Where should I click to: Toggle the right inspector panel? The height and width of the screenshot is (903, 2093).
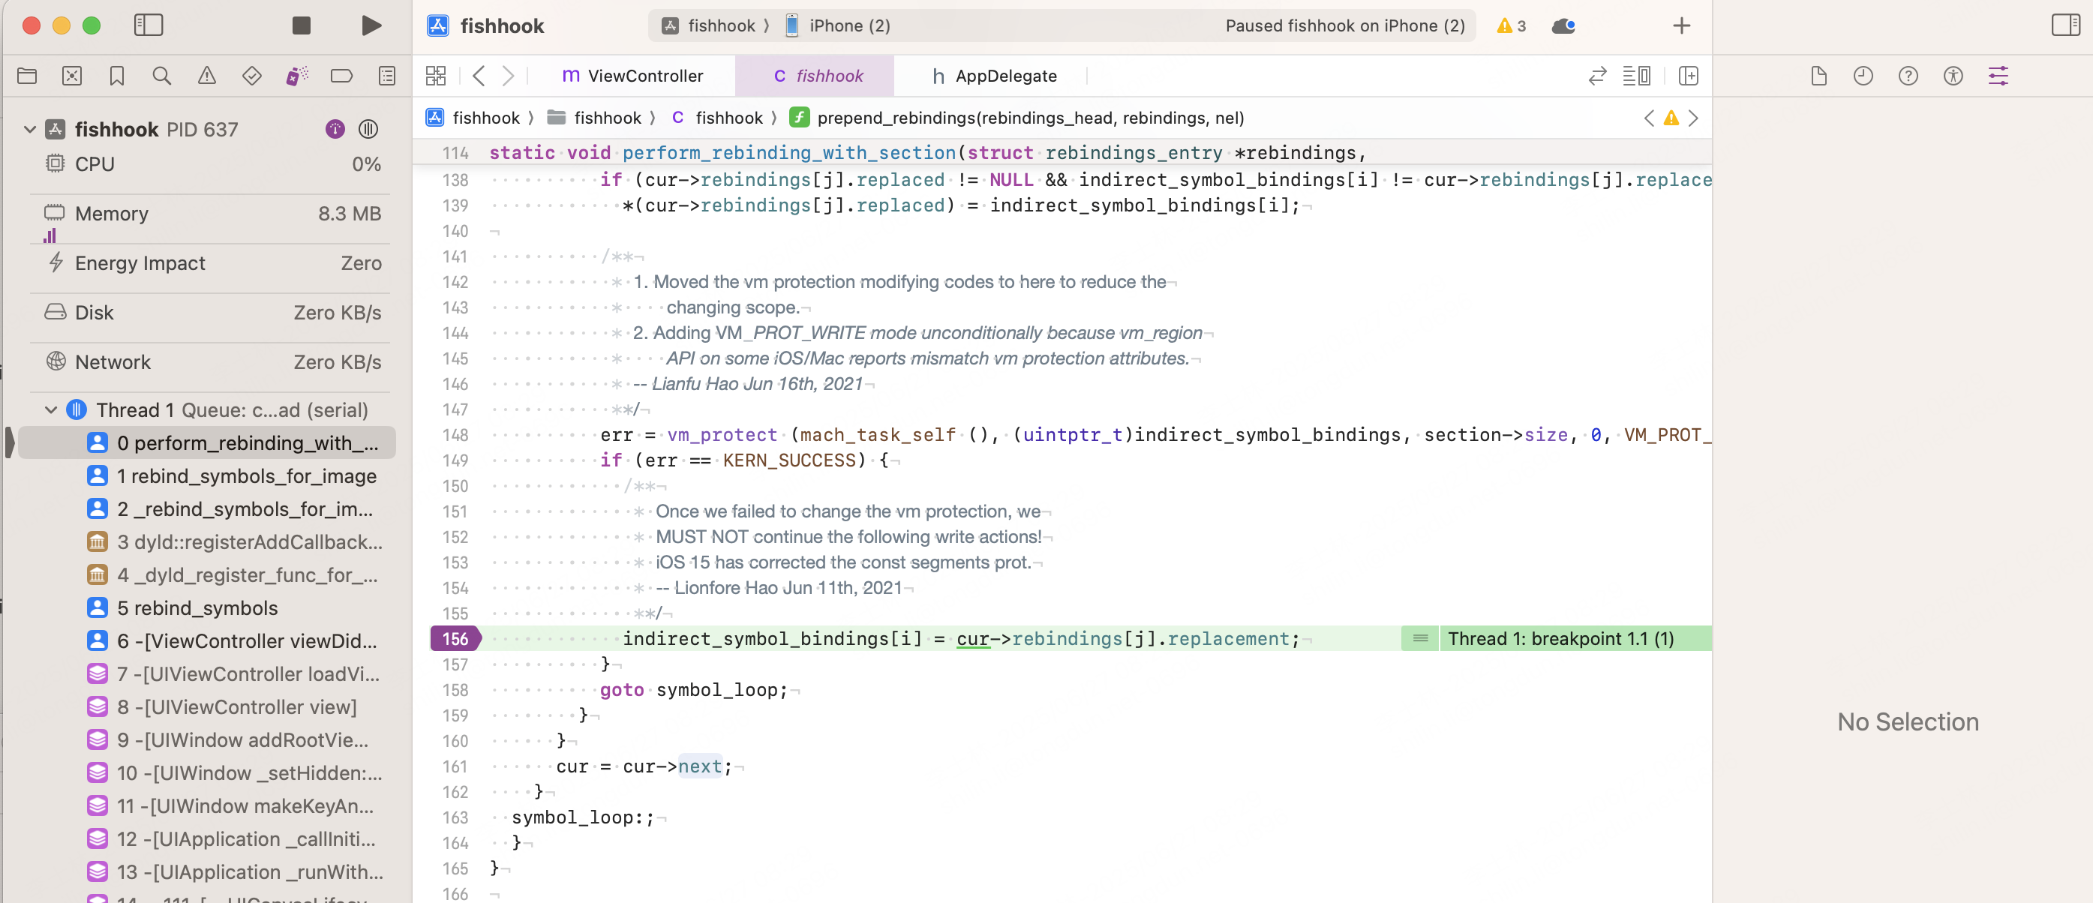pyautogui.click(x=2064, y=26)
